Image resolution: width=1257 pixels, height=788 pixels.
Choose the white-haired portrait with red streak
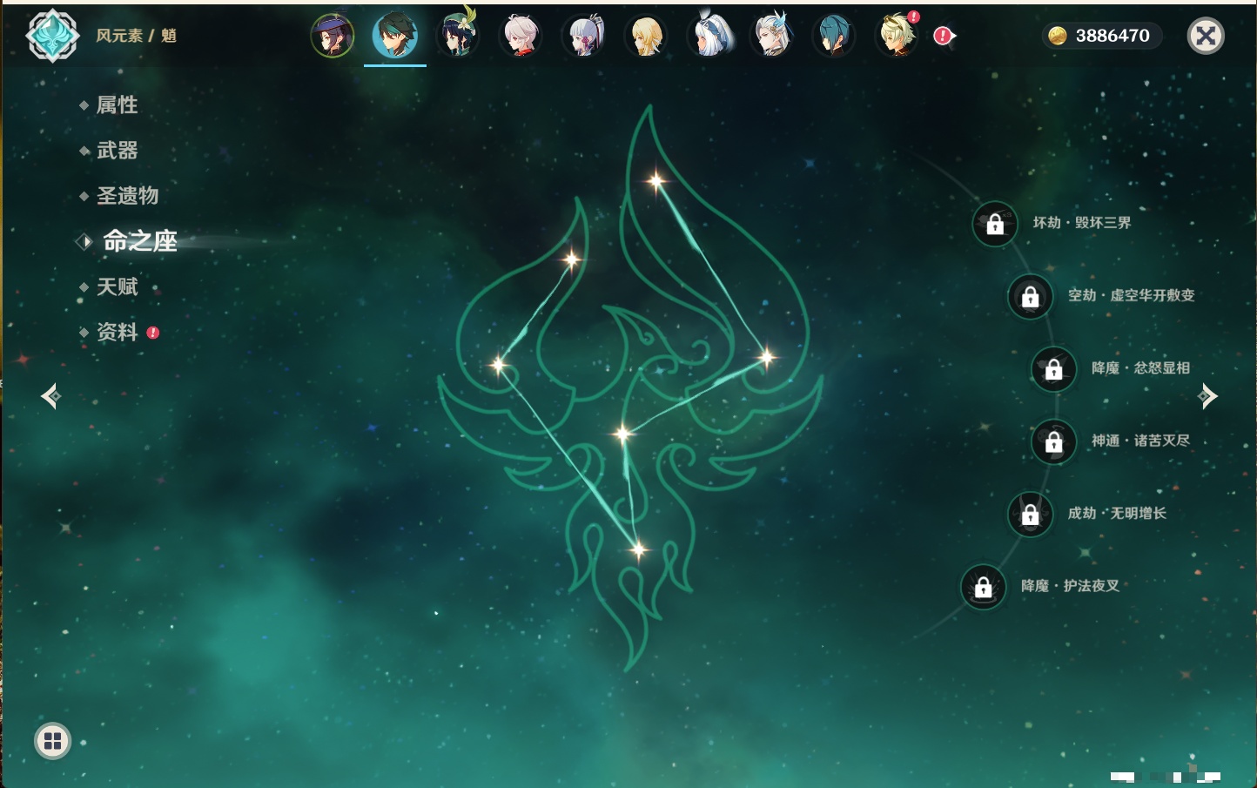coord(521,36)
